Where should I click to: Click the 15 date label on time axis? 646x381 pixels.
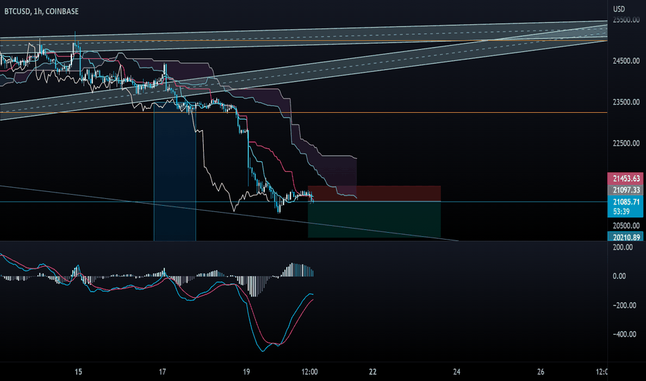point(78,372)
